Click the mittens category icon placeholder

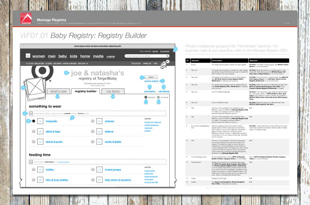99,131
